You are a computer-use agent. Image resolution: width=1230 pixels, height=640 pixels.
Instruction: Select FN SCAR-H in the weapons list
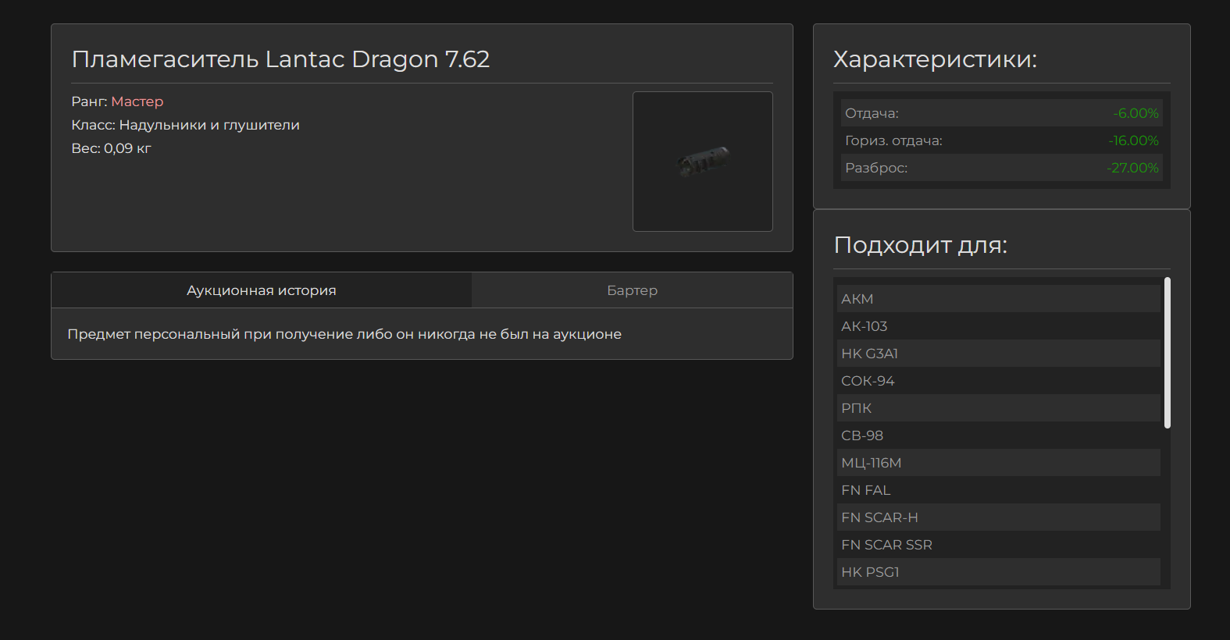pos(999,517)
